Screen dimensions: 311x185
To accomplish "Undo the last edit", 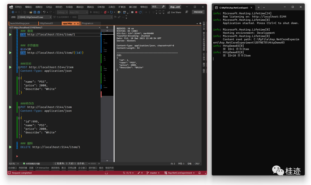I will [x=44, y=12].
